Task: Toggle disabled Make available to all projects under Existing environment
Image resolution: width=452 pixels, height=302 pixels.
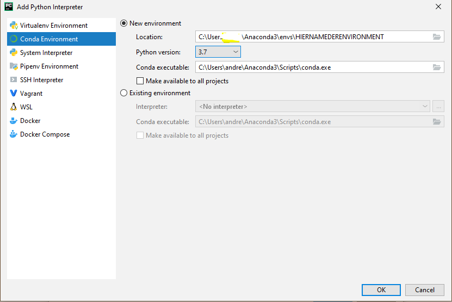Action: 140,135
